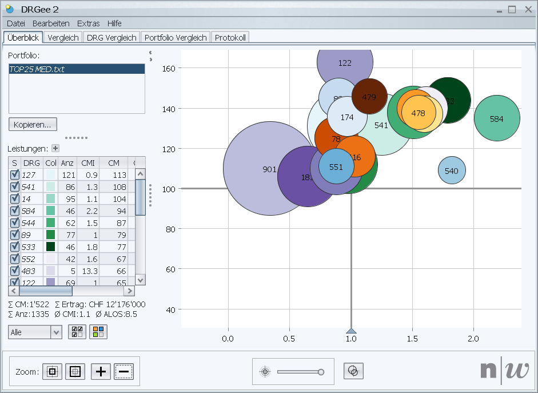The height and width of the screenshot is (393, 538).
Task: Click the plus icon beside Leistungen
Action: (x=55, y=148)
